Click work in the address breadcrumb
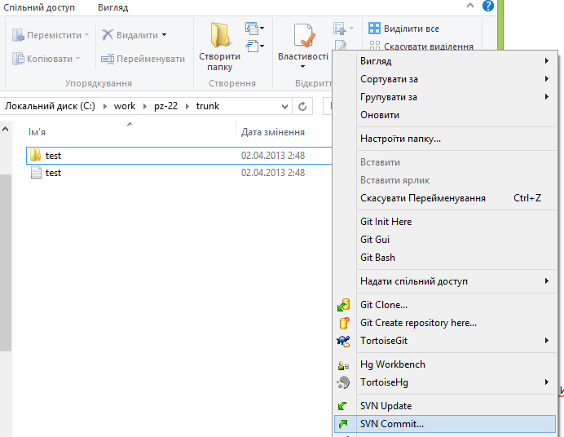Image resolution: width=564 pixels, height=437 pixels. [125, 106]
